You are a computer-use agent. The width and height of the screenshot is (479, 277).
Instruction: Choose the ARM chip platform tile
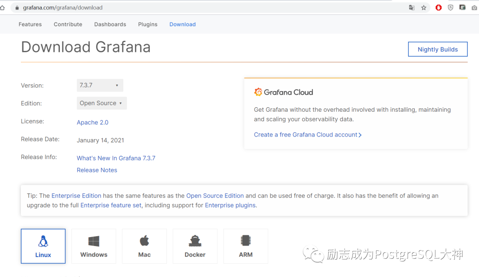tap(246, 246)
